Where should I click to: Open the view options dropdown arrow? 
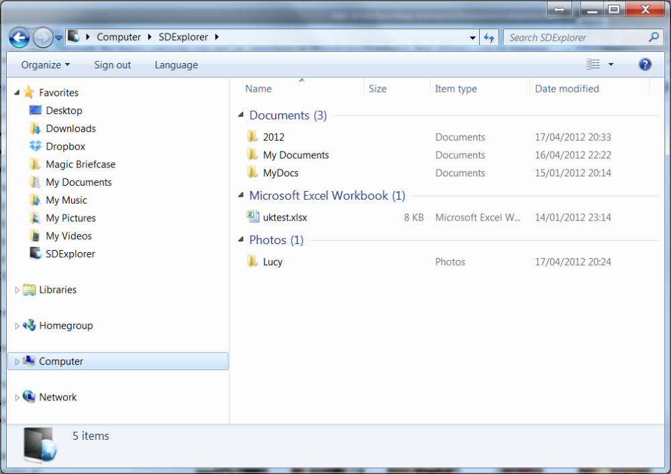pos(611,64)
